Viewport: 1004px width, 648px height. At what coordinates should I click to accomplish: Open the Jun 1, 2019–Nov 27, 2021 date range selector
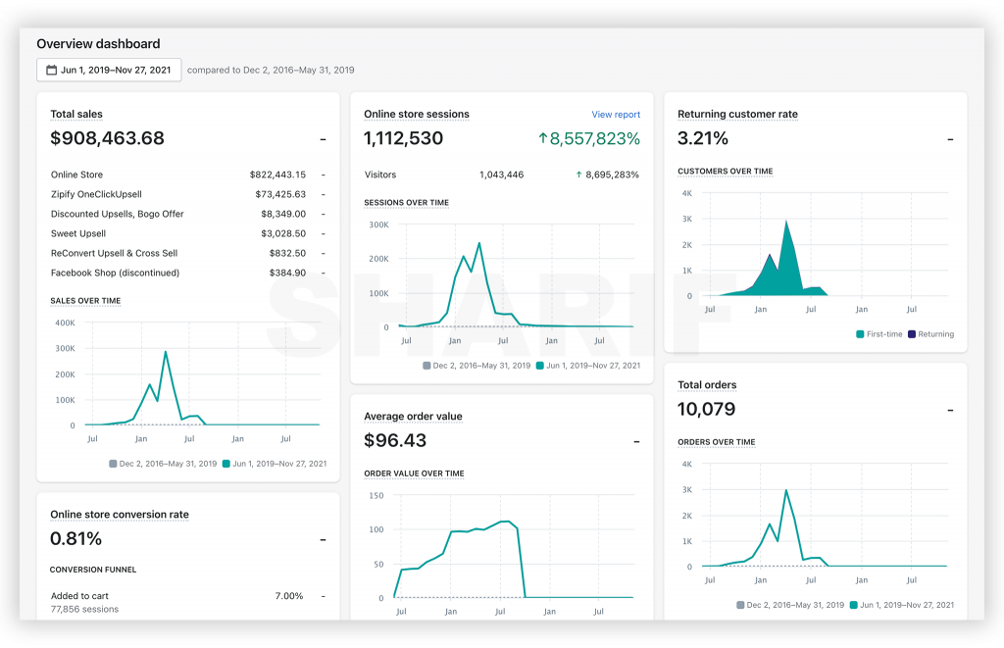109,70
